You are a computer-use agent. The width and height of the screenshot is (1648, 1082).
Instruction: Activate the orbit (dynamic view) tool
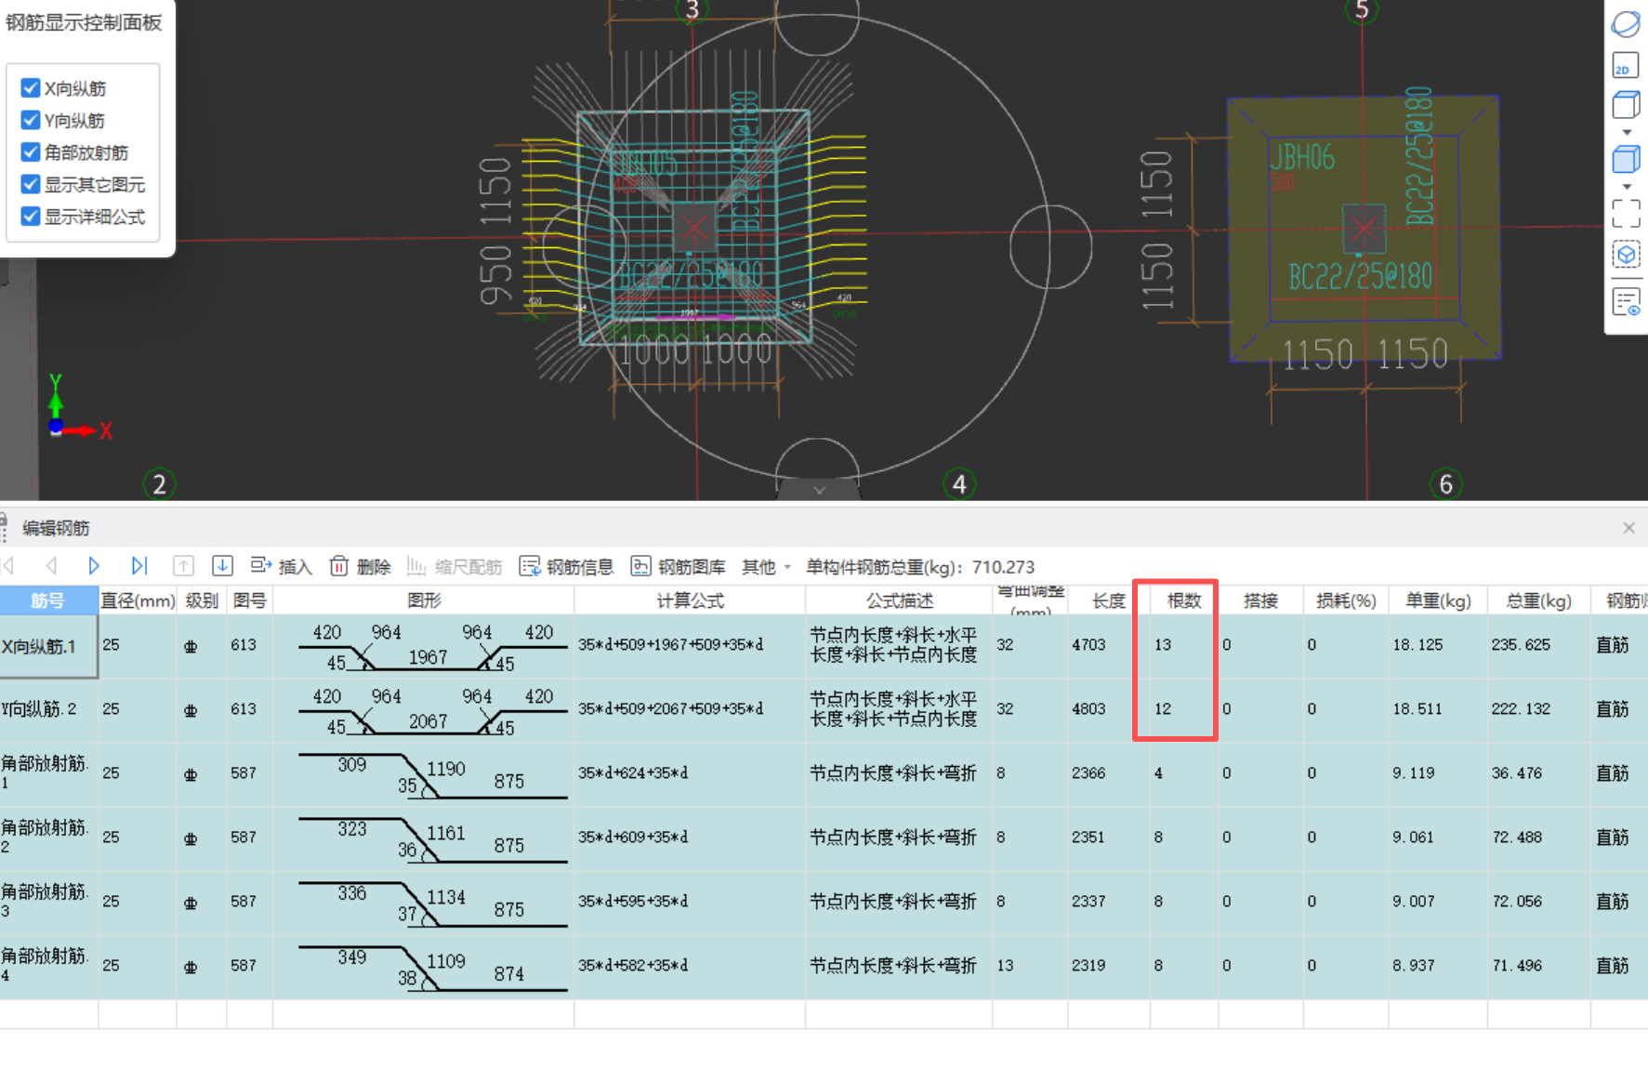click(x=1626, y=24)
